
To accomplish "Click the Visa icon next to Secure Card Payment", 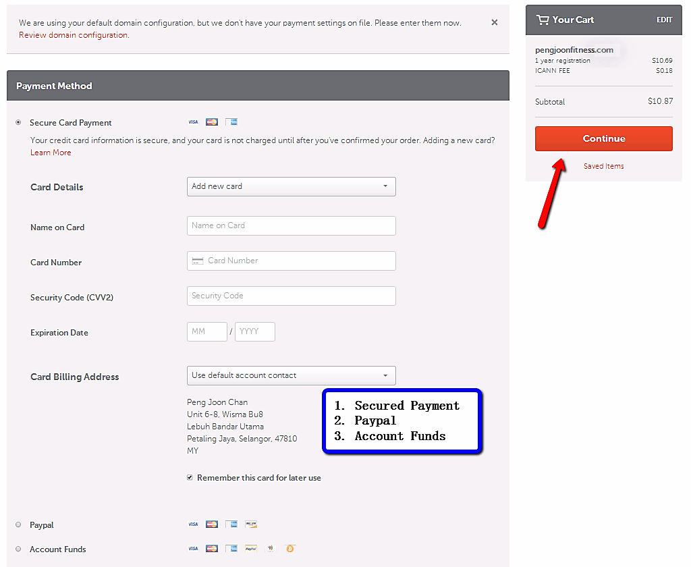I will tap(193, 122).
